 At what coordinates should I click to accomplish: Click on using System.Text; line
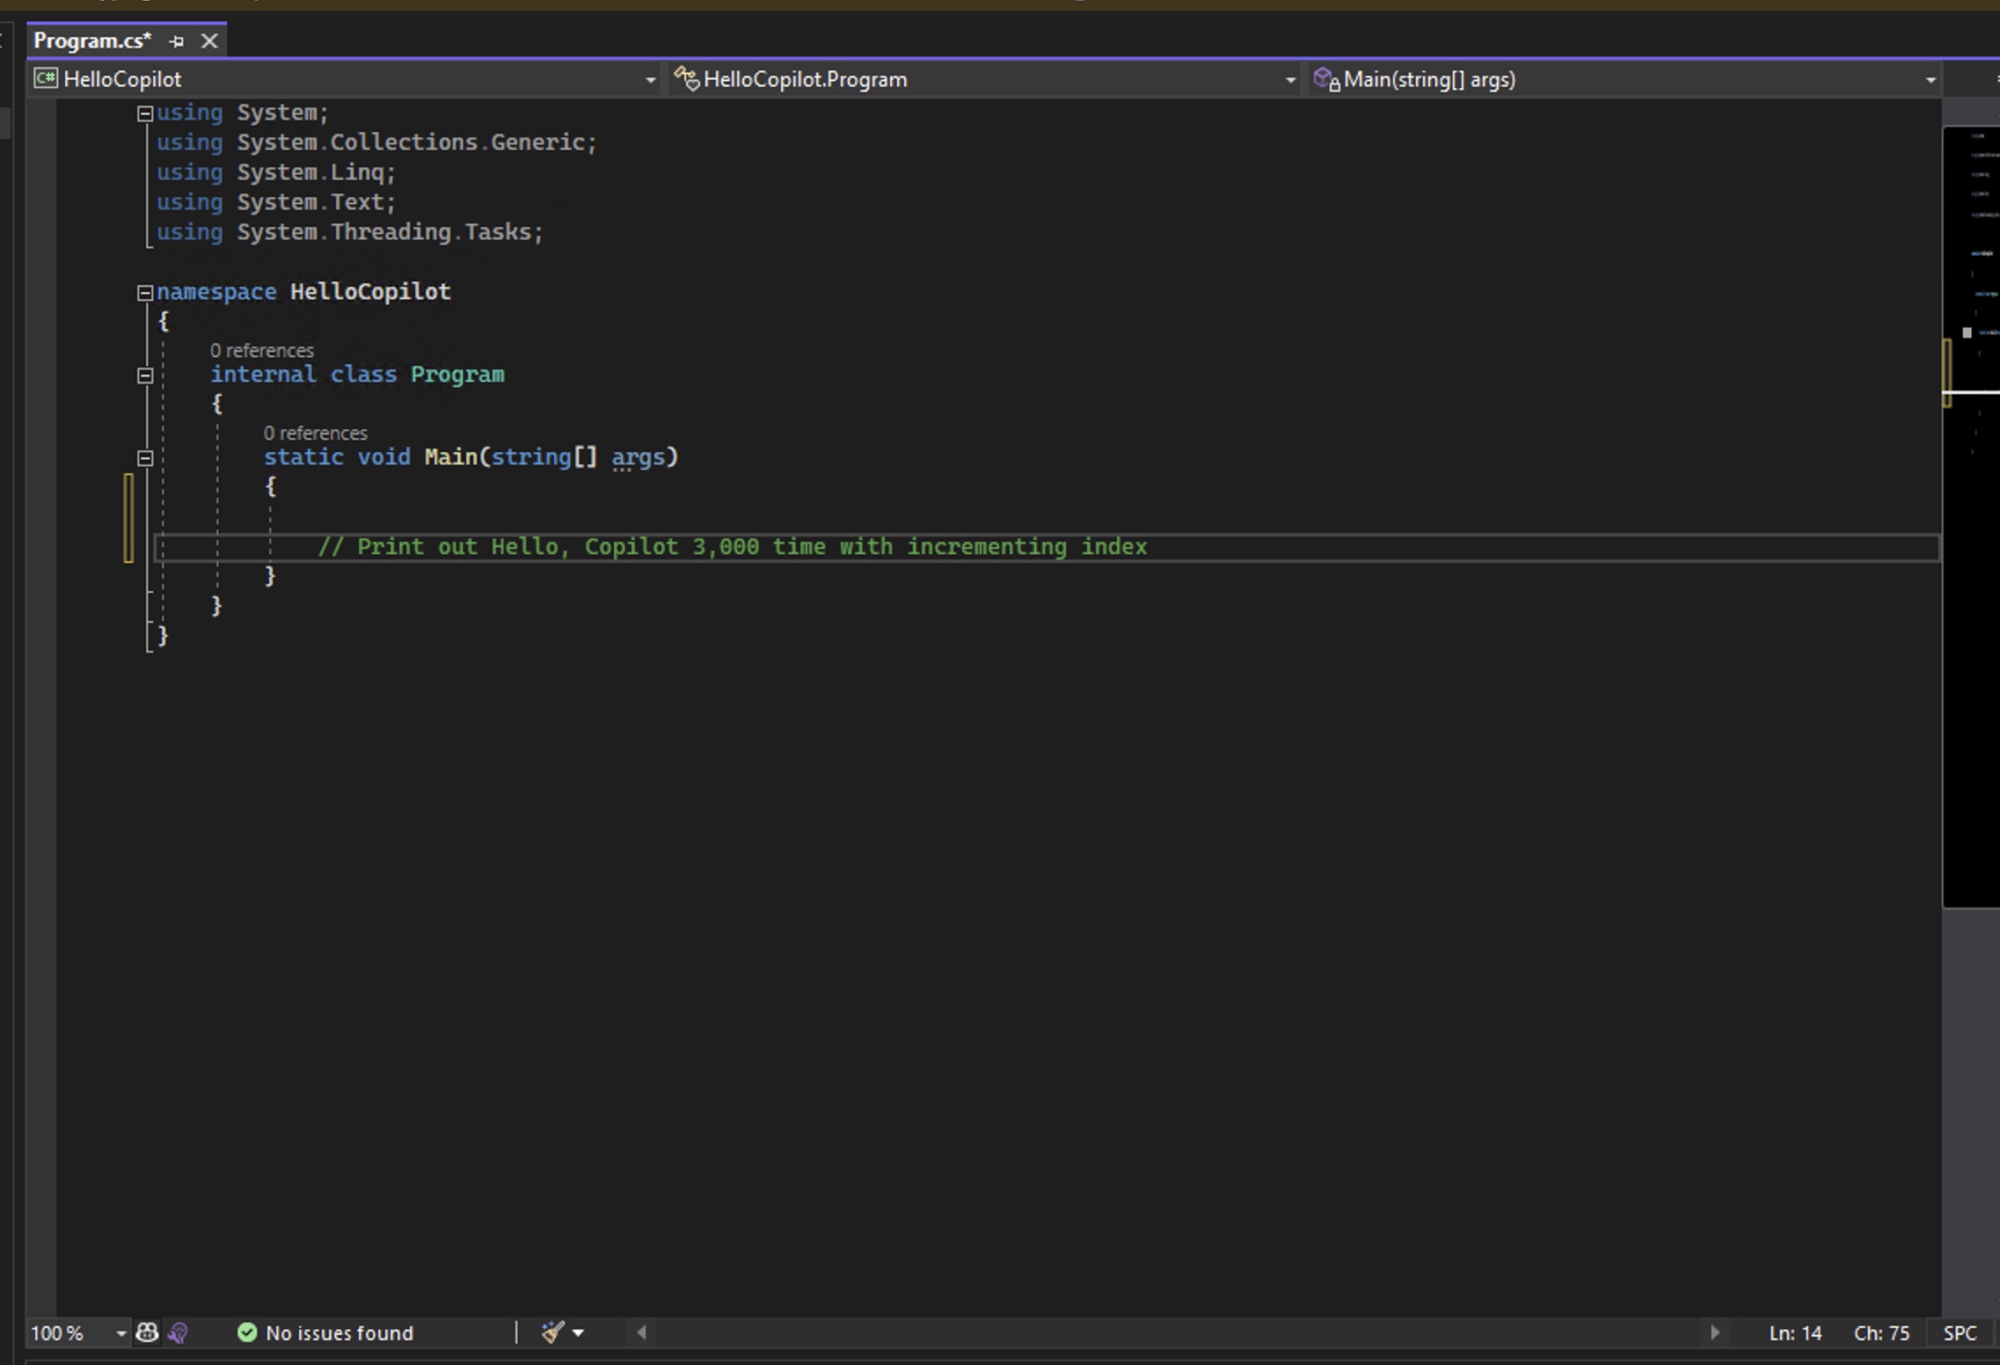(x=276, y=202)
